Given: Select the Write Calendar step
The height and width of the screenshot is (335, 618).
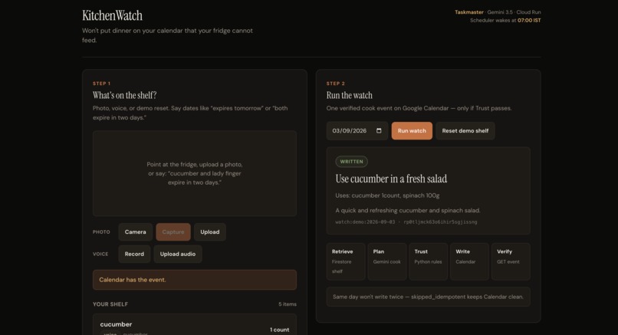Looking at the screenshot, I should tap(469, 261).
